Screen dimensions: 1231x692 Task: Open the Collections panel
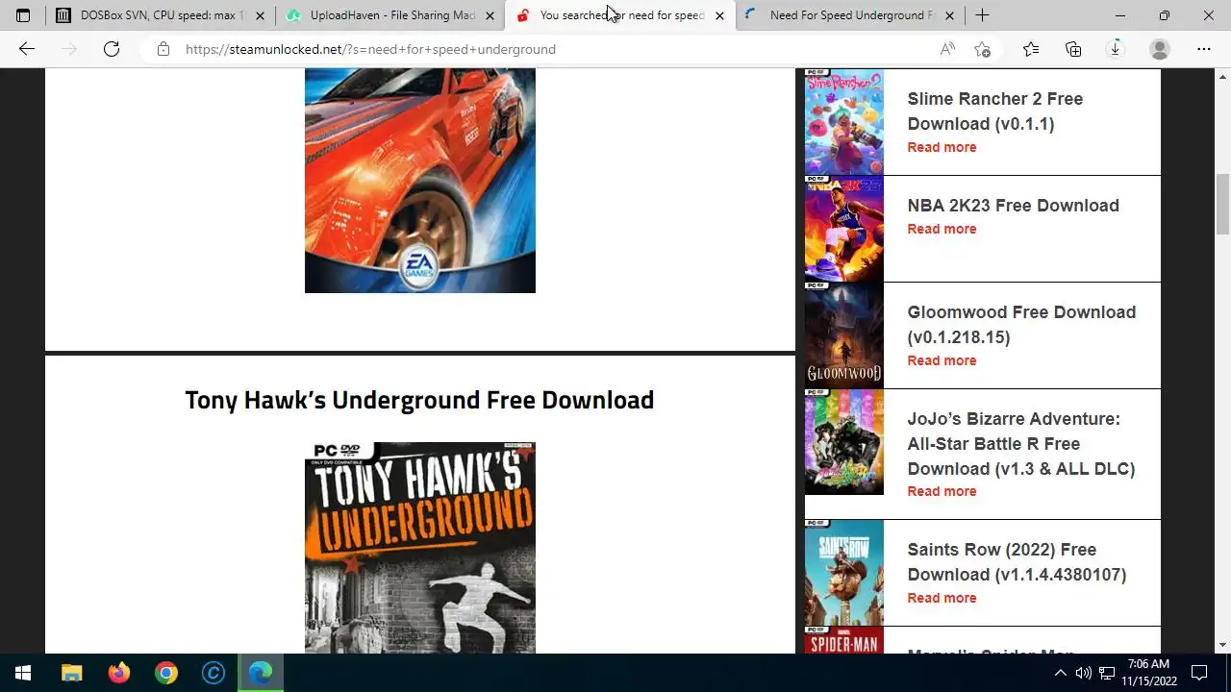tap(1073, 49)
